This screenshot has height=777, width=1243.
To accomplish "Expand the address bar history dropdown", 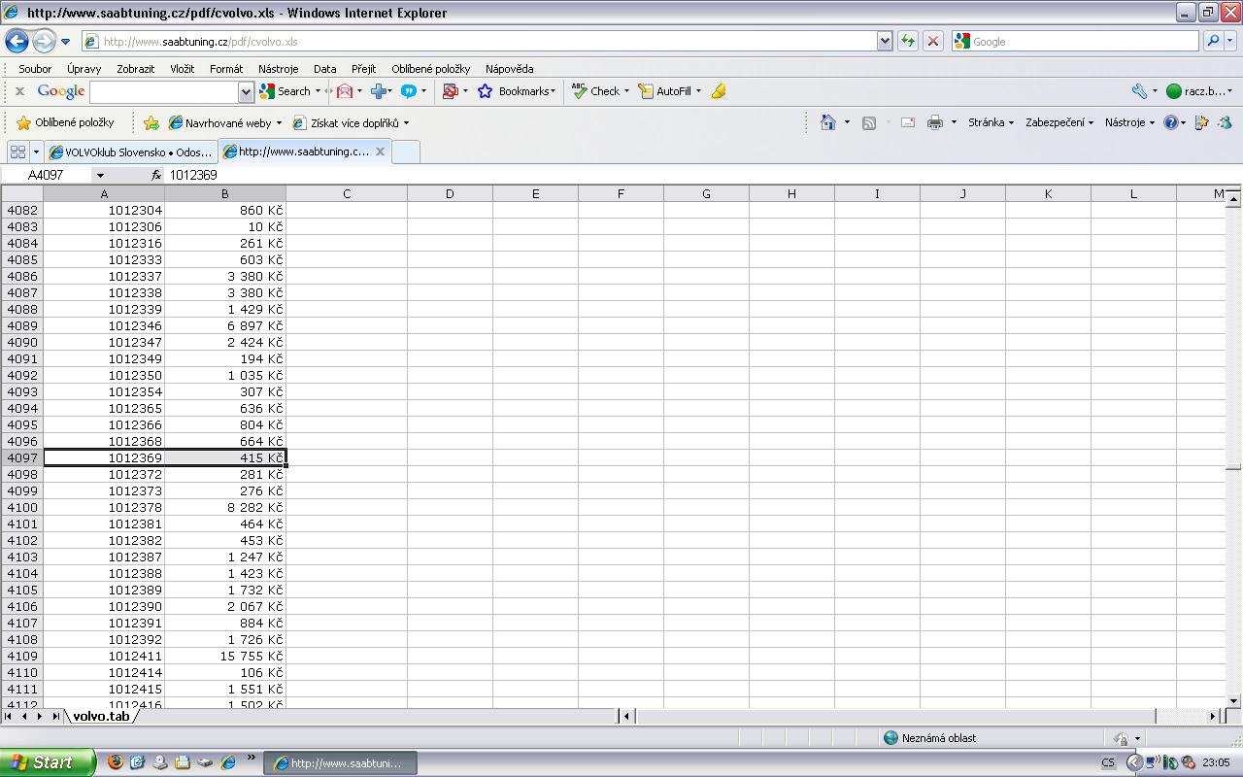I will pos(884,41).
